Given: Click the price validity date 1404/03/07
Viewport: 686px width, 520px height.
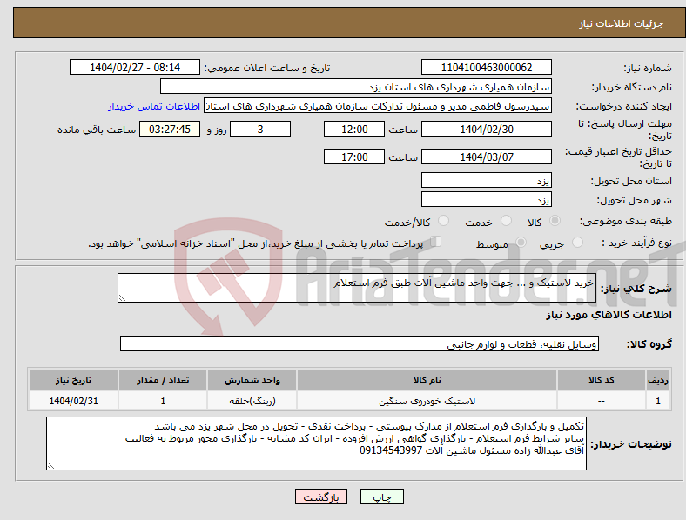Looking at the screenshot, I should [x=486, y=157].
